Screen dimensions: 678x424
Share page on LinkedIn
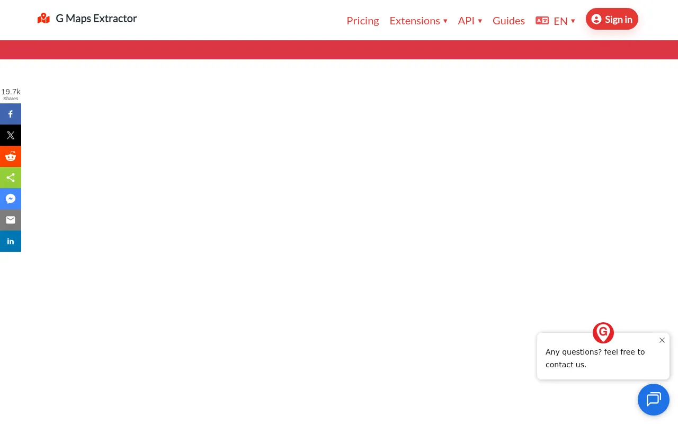[11, 241]
